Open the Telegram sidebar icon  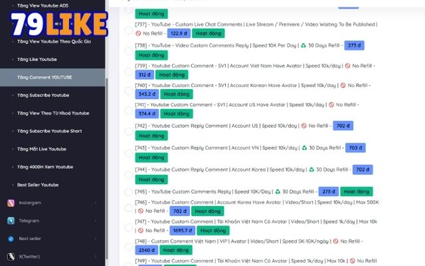click(11, 221)
